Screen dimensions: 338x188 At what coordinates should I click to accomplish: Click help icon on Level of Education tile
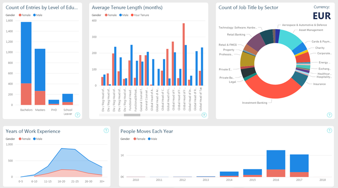(x=78, y=115)
